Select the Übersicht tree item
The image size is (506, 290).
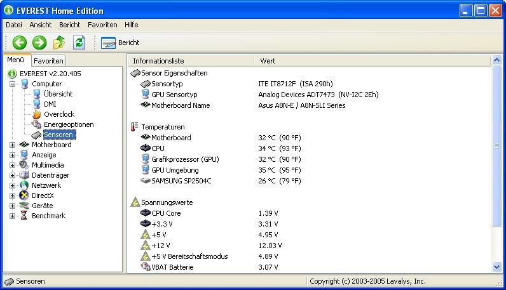pos(58,94)
